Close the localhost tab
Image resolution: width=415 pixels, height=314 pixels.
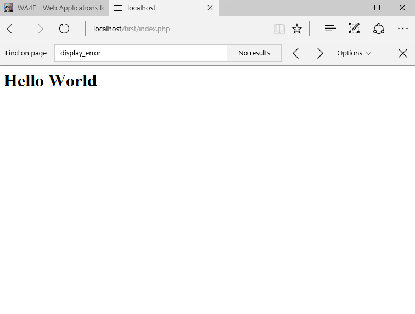210,8
